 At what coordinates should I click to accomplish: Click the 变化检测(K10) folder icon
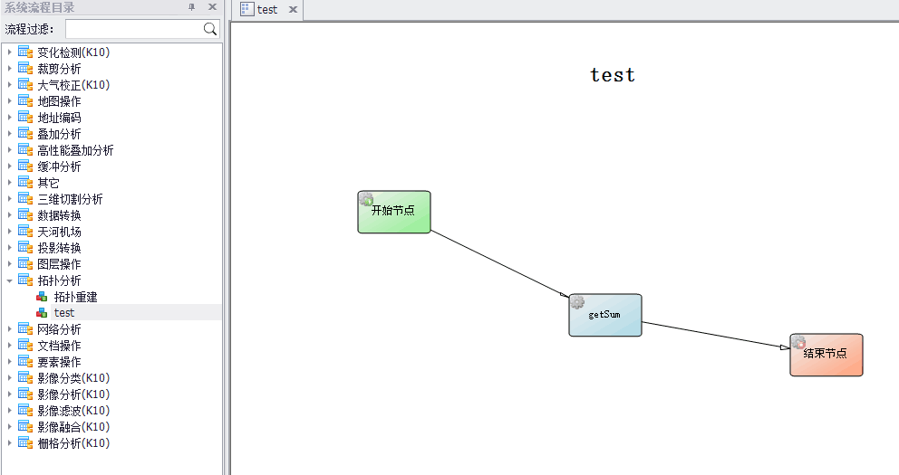25,52
